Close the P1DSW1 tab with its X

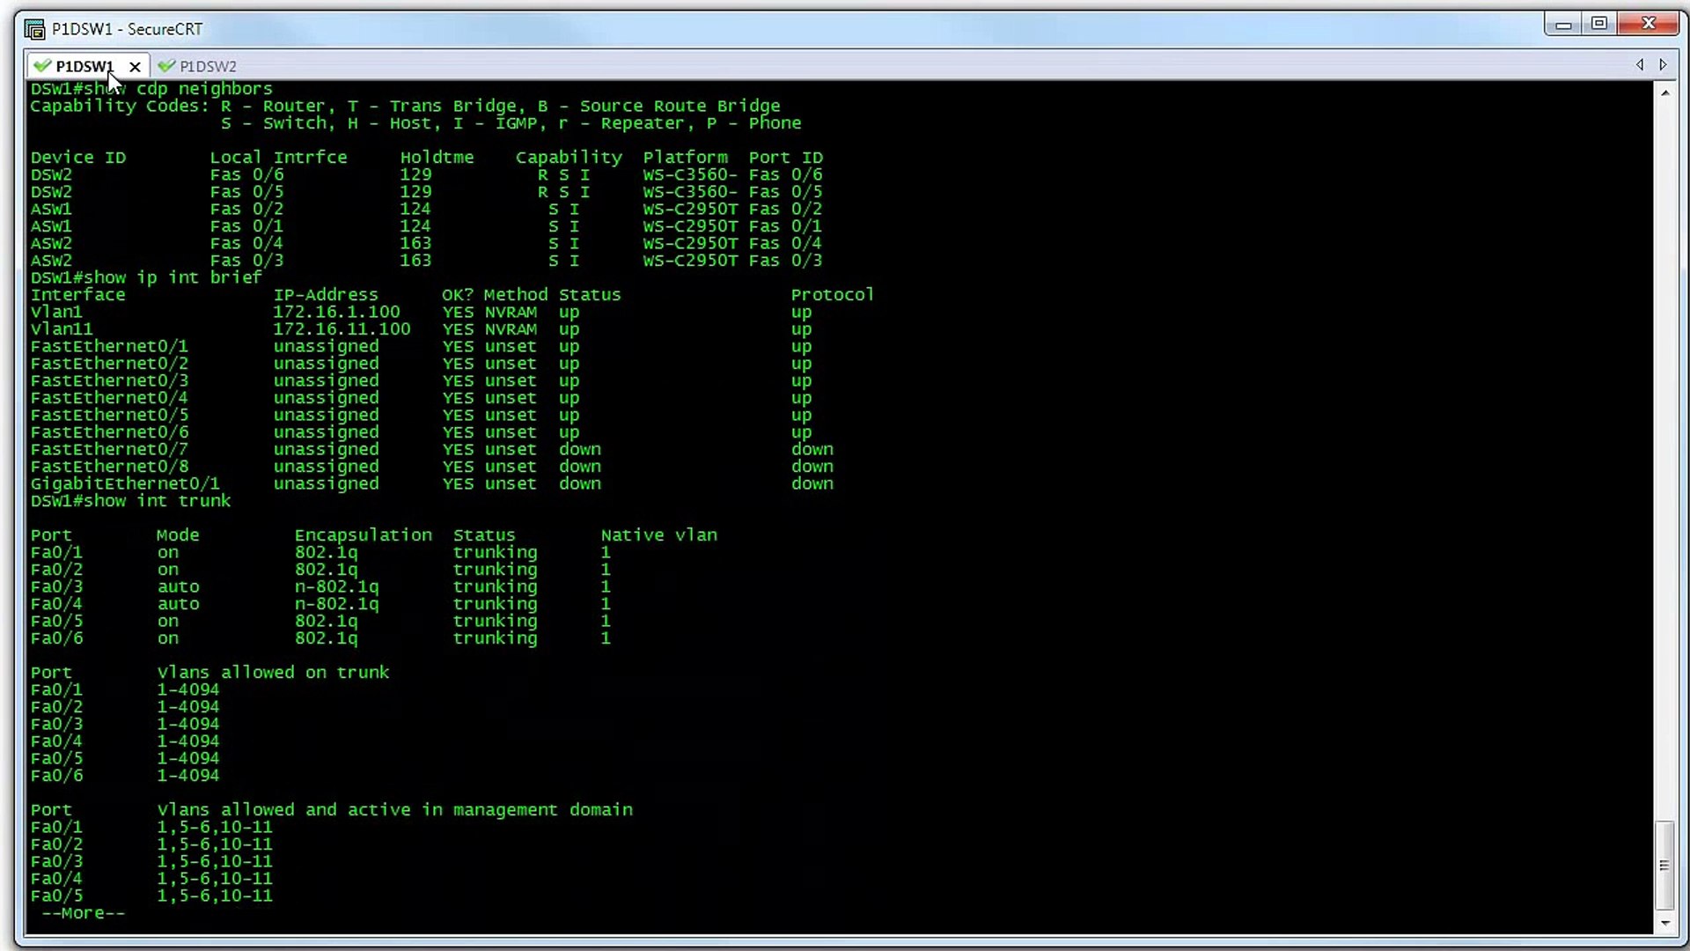(135, 66)
